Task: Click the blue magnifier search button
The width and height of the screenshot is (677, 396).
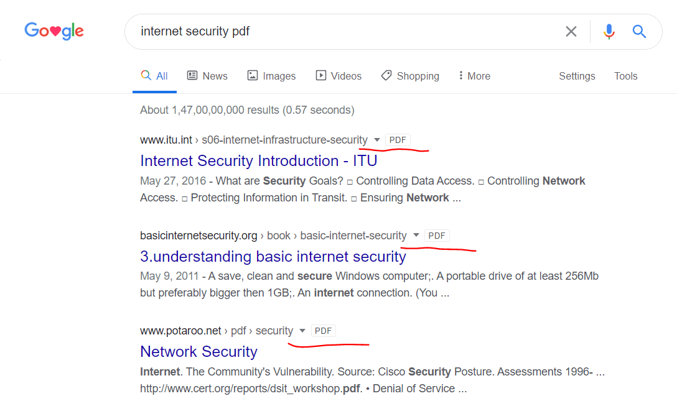Action: pos(639,32)
